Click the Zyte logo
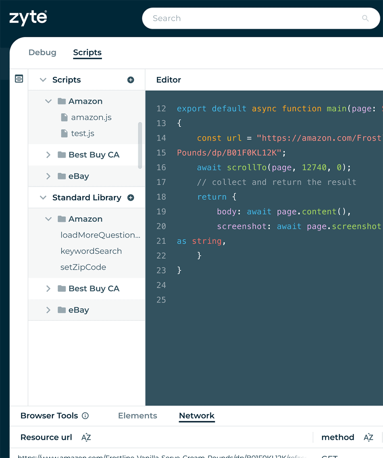This screenshot has width=383, height=458. coord(28,18)
